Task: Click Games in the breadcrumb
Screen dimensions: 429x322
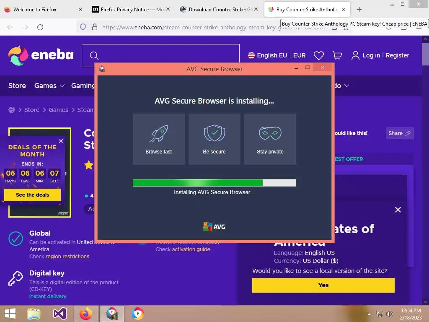Action: click(58, 110)
